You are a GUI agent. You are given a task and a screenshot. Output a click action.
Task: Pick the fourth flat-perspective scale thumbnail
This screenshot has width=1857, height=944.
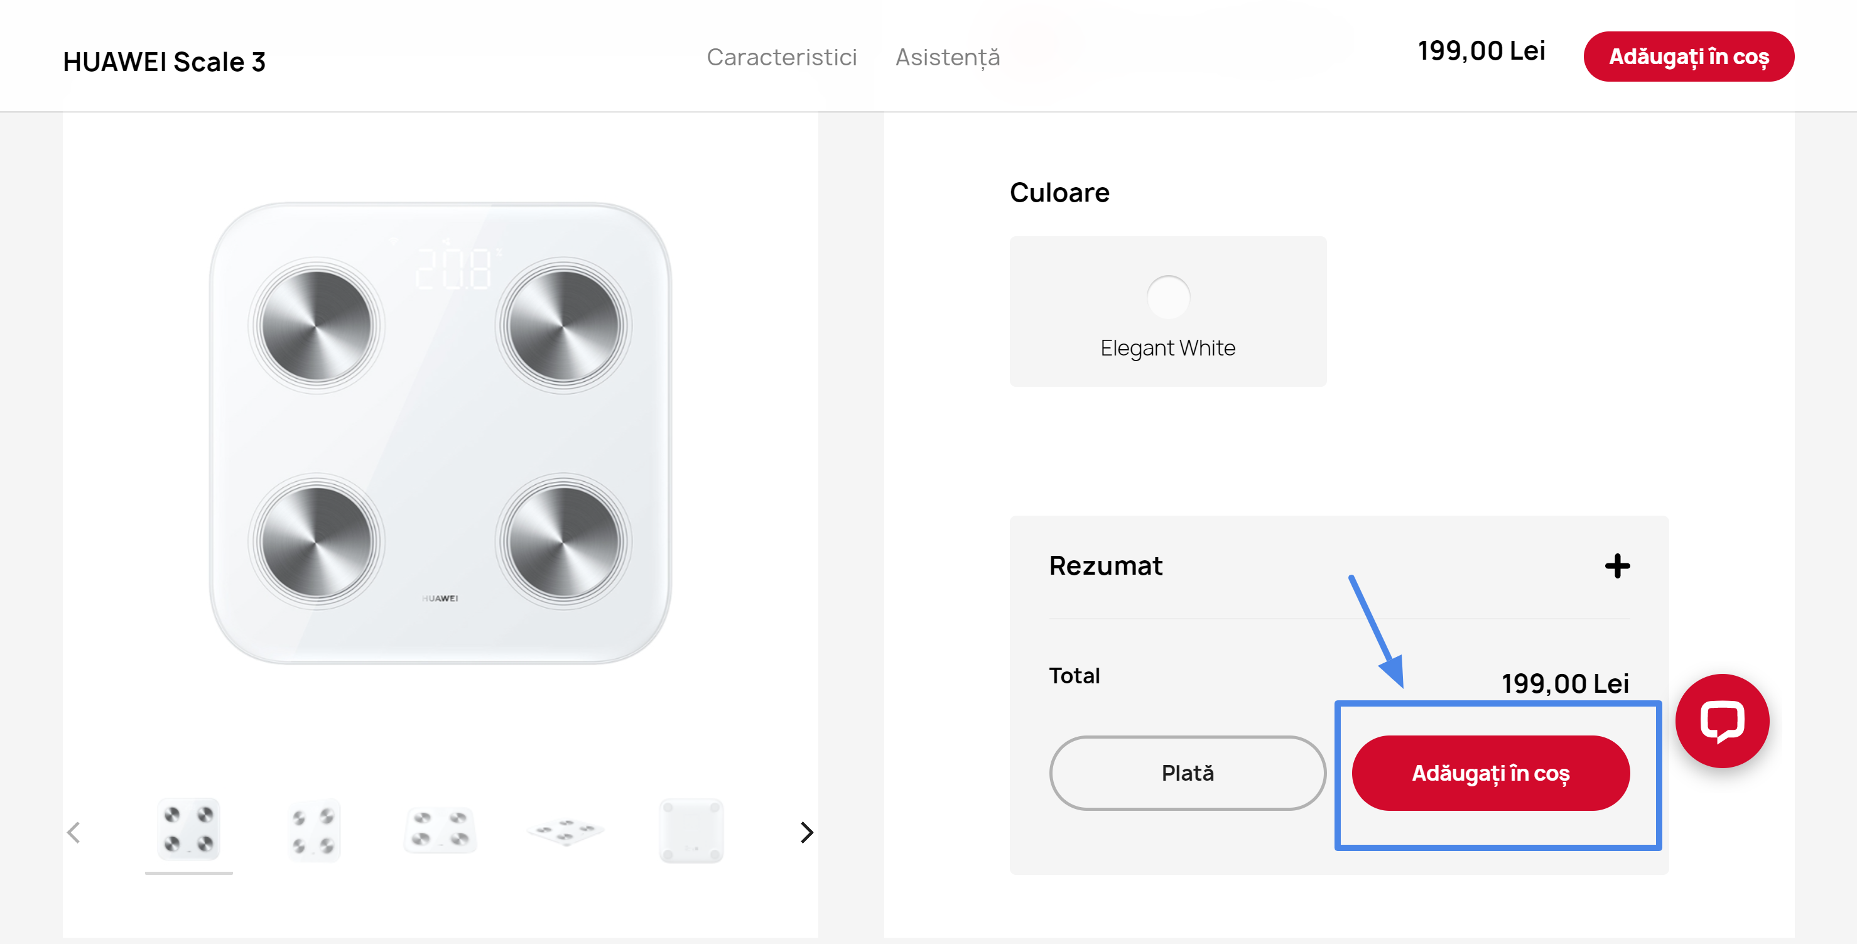(566, 830)
